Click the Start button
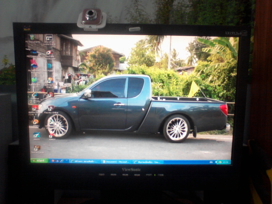Image resolution: width=272 pixels, height=204 pixels. [x=40, y=161]
